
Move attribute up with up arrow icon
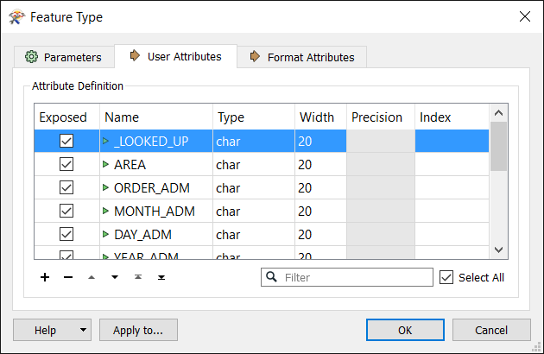tap(92, 277)
